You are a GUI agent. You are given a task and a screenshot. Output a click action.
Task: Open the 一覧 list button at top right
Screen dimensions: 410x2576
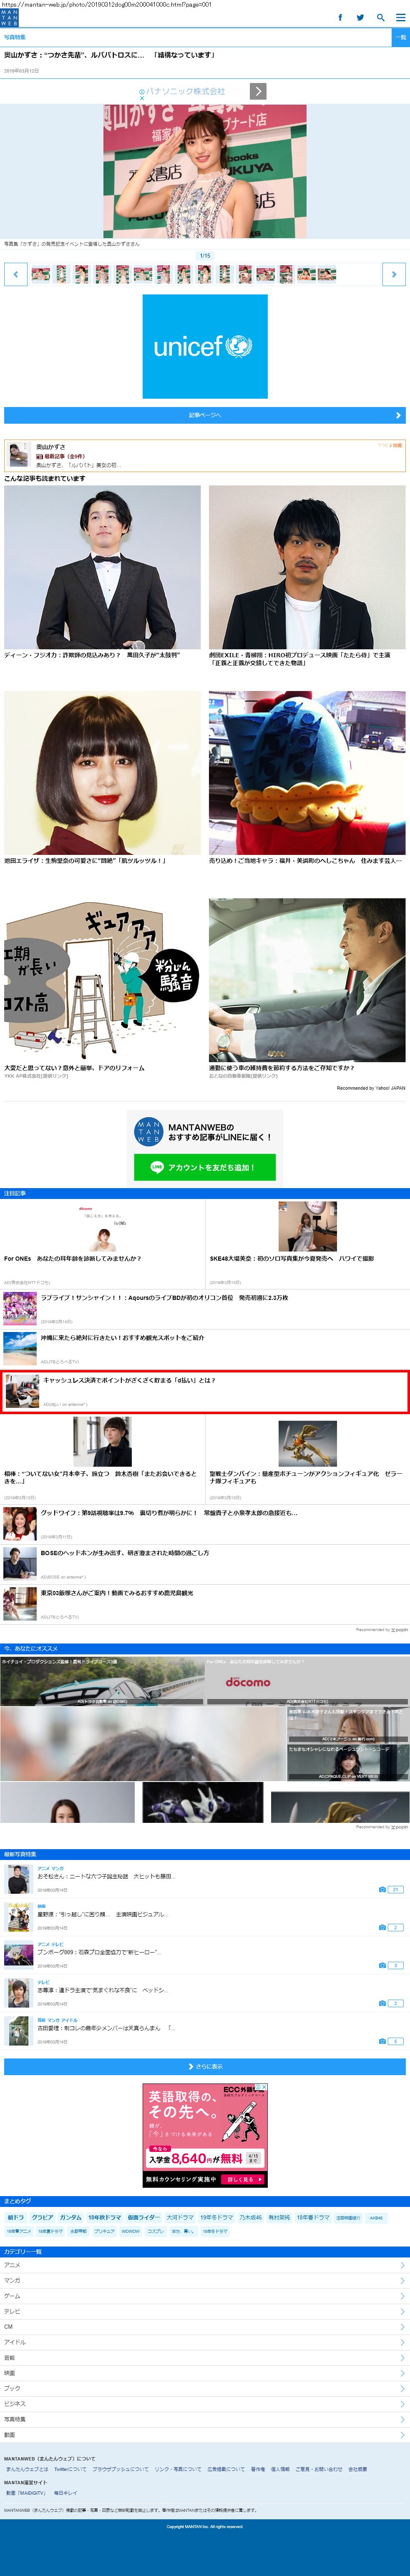coord(400,37)
